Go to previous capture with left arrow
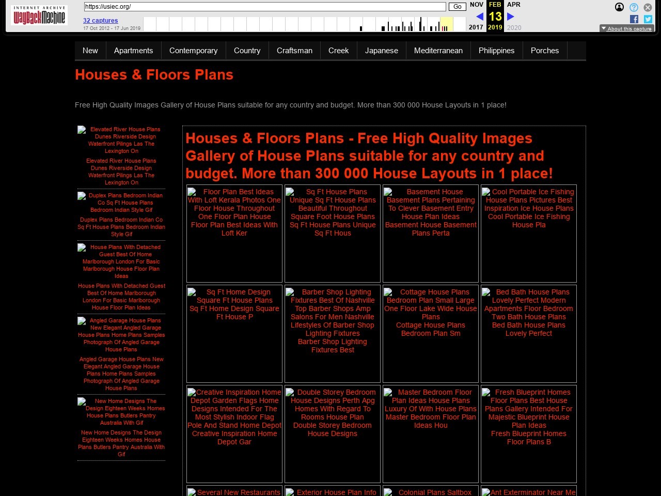Screen dimensions: 661x496 click(479, 17)
